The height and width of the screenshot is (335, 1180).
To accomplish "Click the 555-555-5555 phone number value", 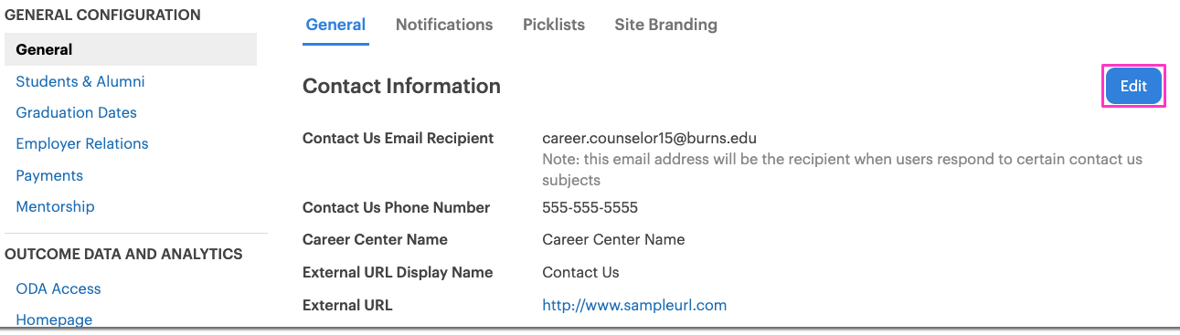I will 590,207.
